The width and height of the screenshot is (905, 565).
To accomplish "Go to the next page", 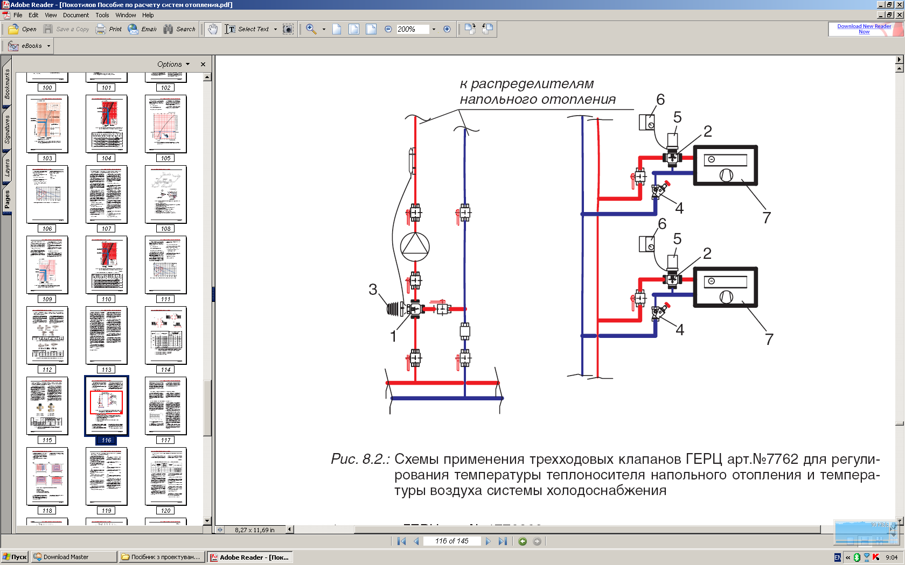I will tap(488, 541).
